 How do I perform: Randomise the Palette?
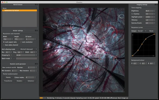(8, 77)
